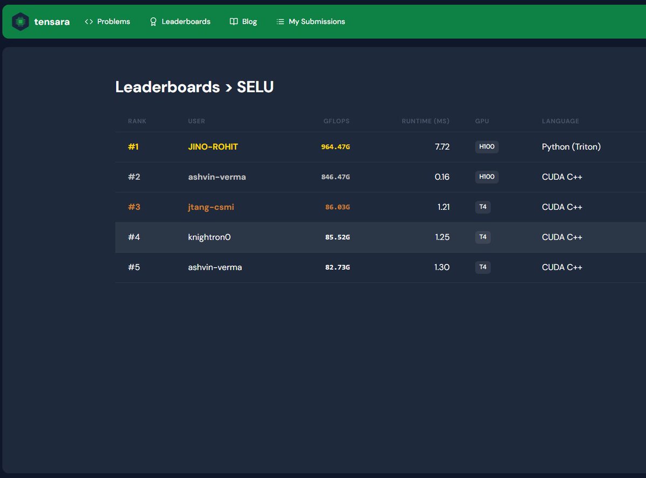
Task: Click the 964.47G GFLOPS value
Action: click(x=335, y=147)
